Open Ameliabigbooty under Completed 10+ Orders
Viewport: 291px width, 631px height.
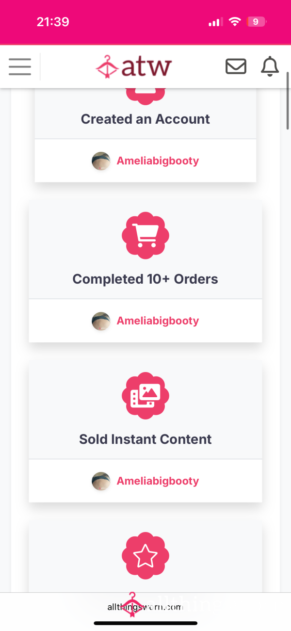click(158, 321)
